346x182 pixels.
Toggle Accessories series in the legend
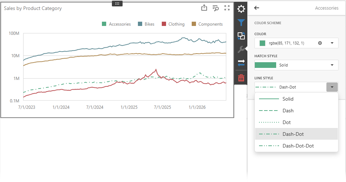pos(116,24)
